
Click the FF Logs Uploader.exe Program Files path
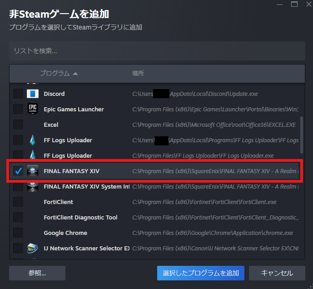pos(203,155)
